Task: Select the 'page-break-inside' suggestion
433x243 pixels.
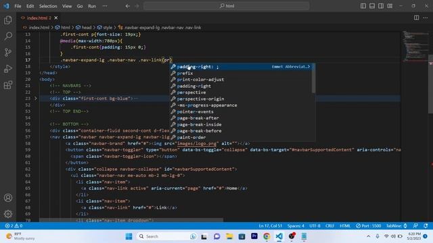Action: click(x=241, y=124)
